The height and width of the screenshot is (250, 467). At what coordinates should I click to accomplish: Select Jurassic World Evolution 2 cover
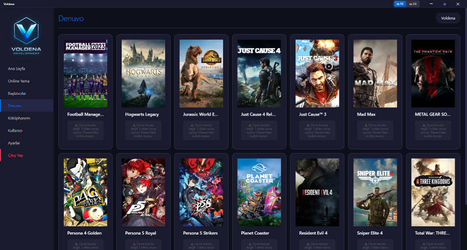tap(201, 73)
